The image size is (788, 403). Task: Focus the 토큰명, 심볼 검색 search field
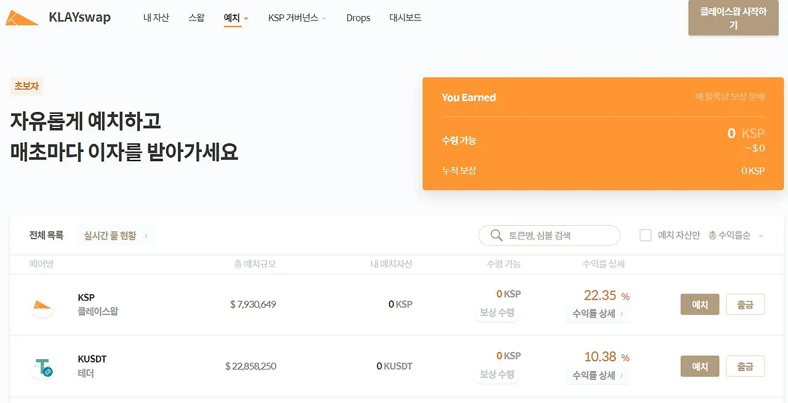549,235
